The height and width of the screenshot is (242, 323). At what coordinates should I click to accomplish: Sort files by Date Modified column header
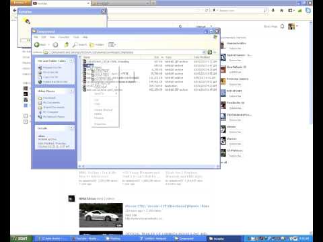(x=205, y=57)
